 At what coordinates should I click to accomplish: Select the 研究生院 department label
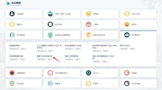point(58,24)
